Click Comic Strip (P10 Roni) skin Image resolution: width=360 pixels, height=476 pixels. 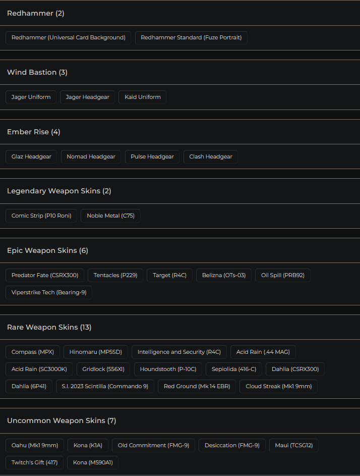coord(41,216)
